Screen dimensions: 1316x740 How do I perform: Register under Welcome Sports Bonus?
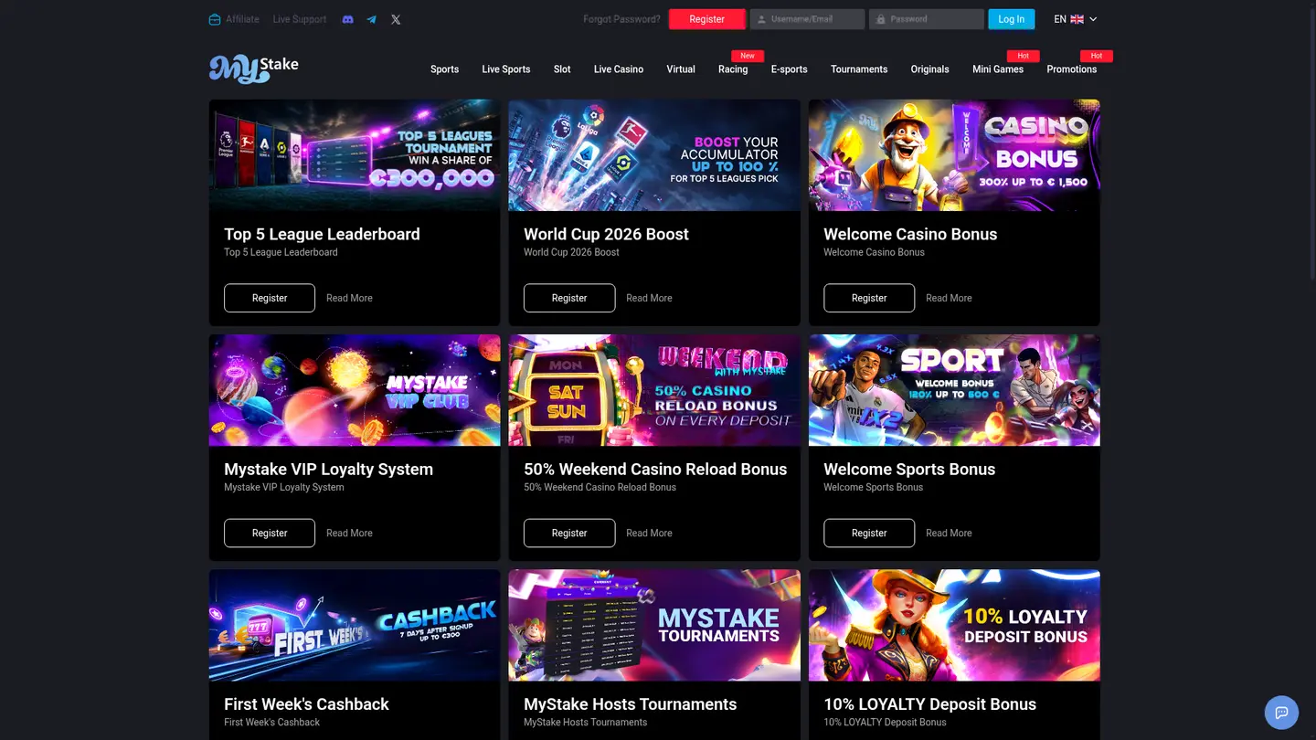(869, 533)
